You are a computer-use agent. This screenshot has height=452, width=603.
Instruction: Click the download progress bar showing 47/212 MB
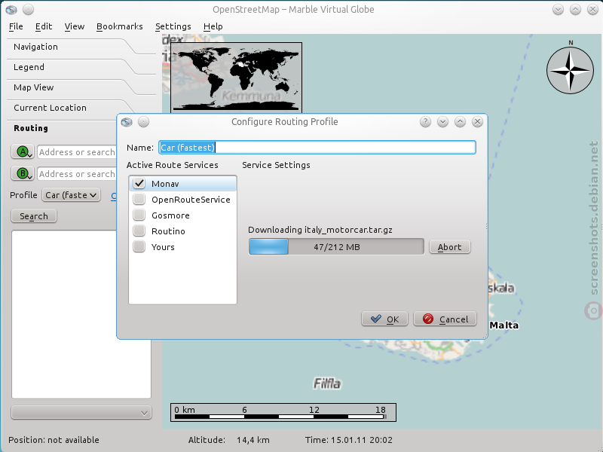pyautogui.click(x=336, y=247)
